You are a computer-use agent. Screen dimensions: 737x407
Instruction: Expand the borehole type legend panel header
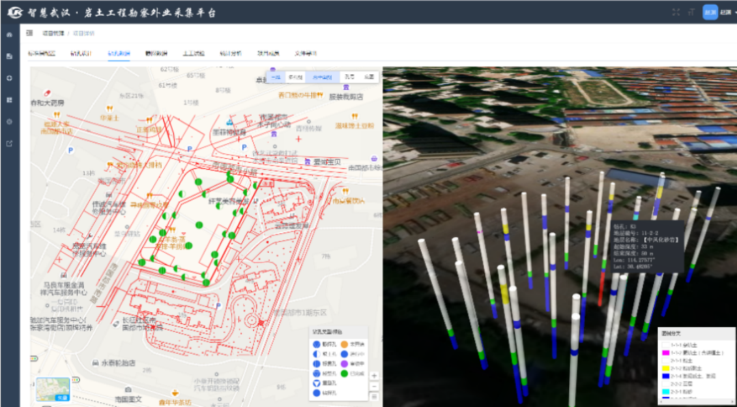(338, 331)
